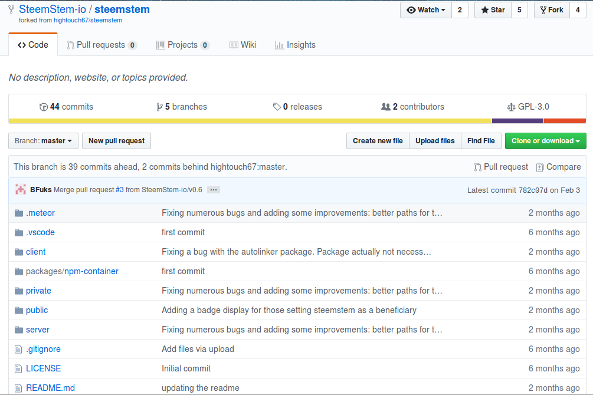Click the yellow segment of the language bar
This screenshot has height=395, width=593.
click(250, 121)
